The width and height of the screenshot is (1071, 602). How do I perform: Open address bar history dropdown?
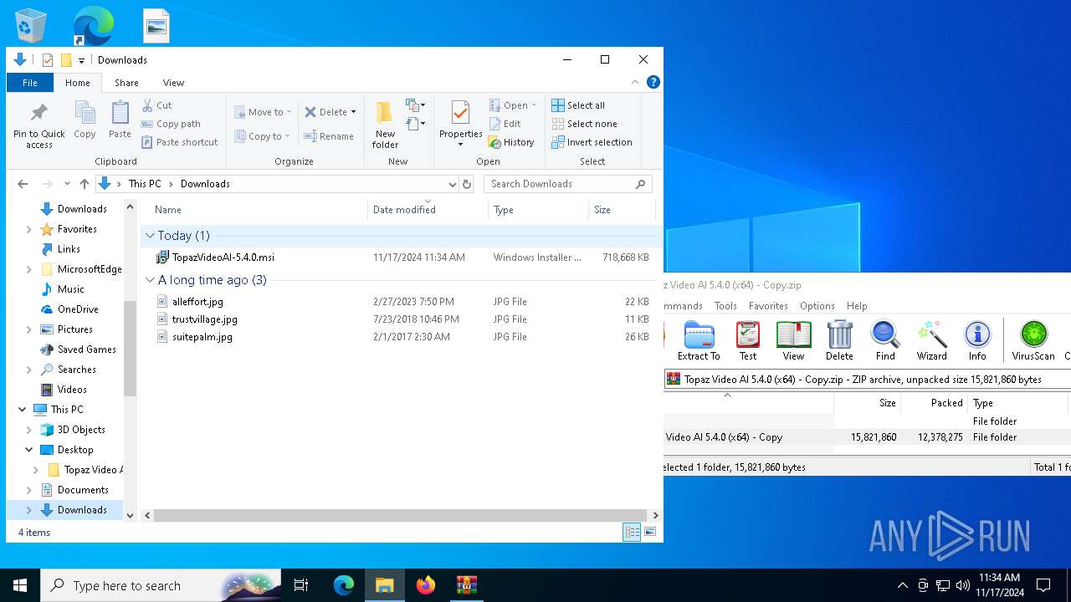[x=452, y=184]
